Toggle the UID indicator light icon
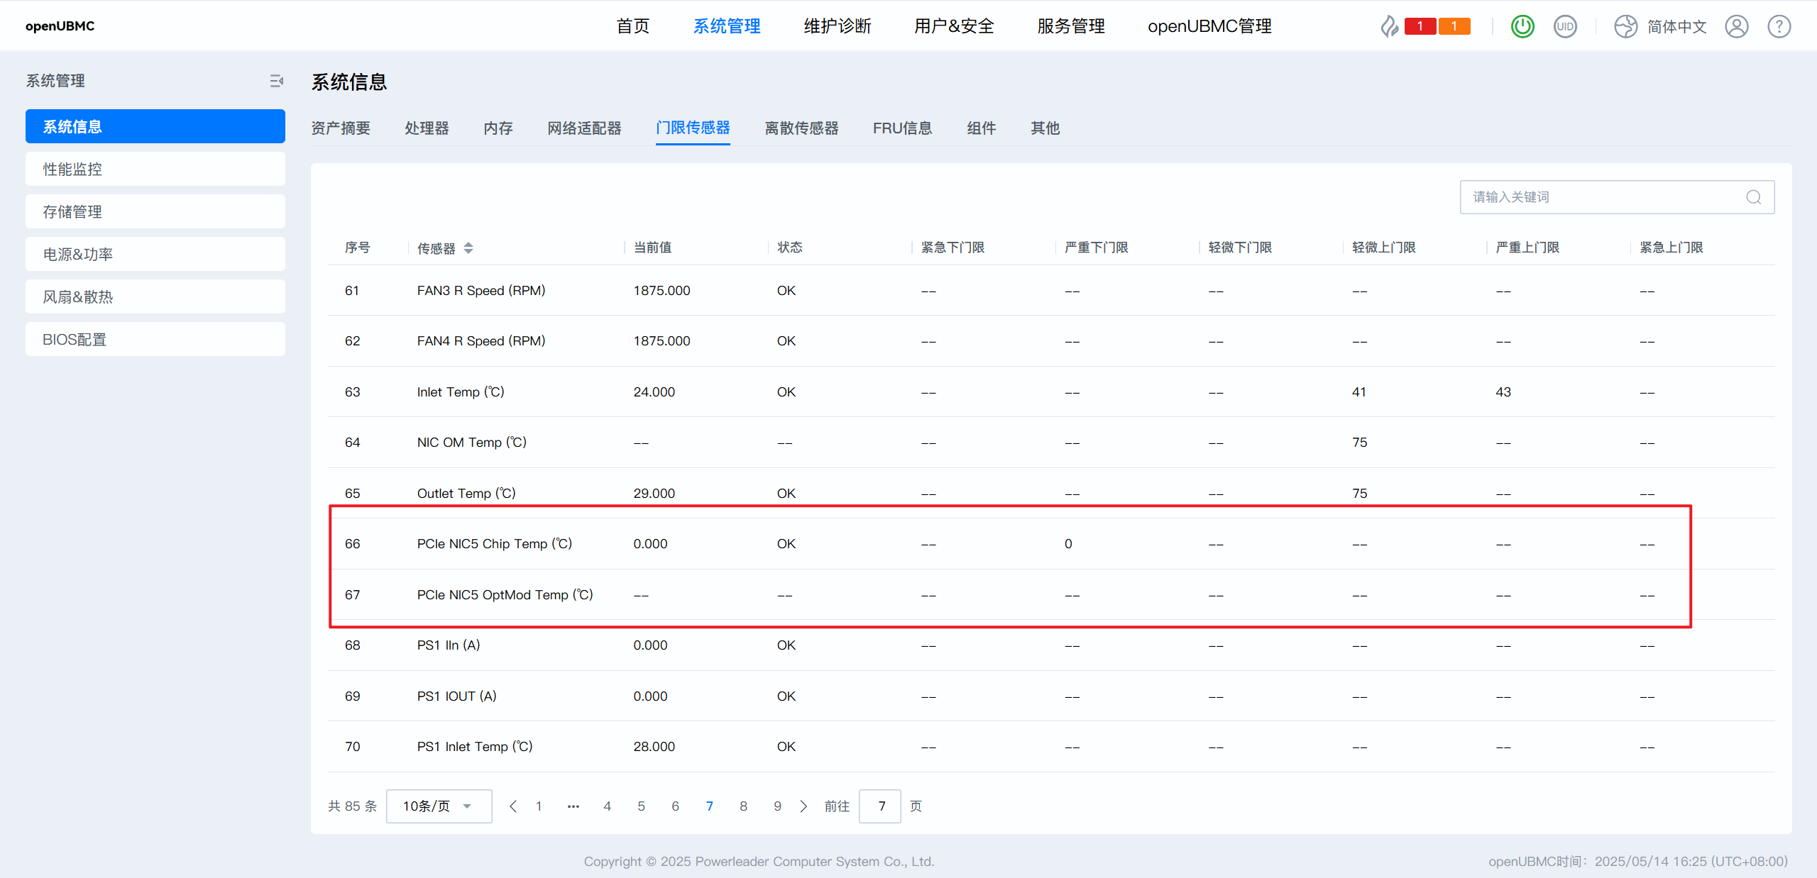Screen dimensions: 1817x878 tap(1564, 27)
